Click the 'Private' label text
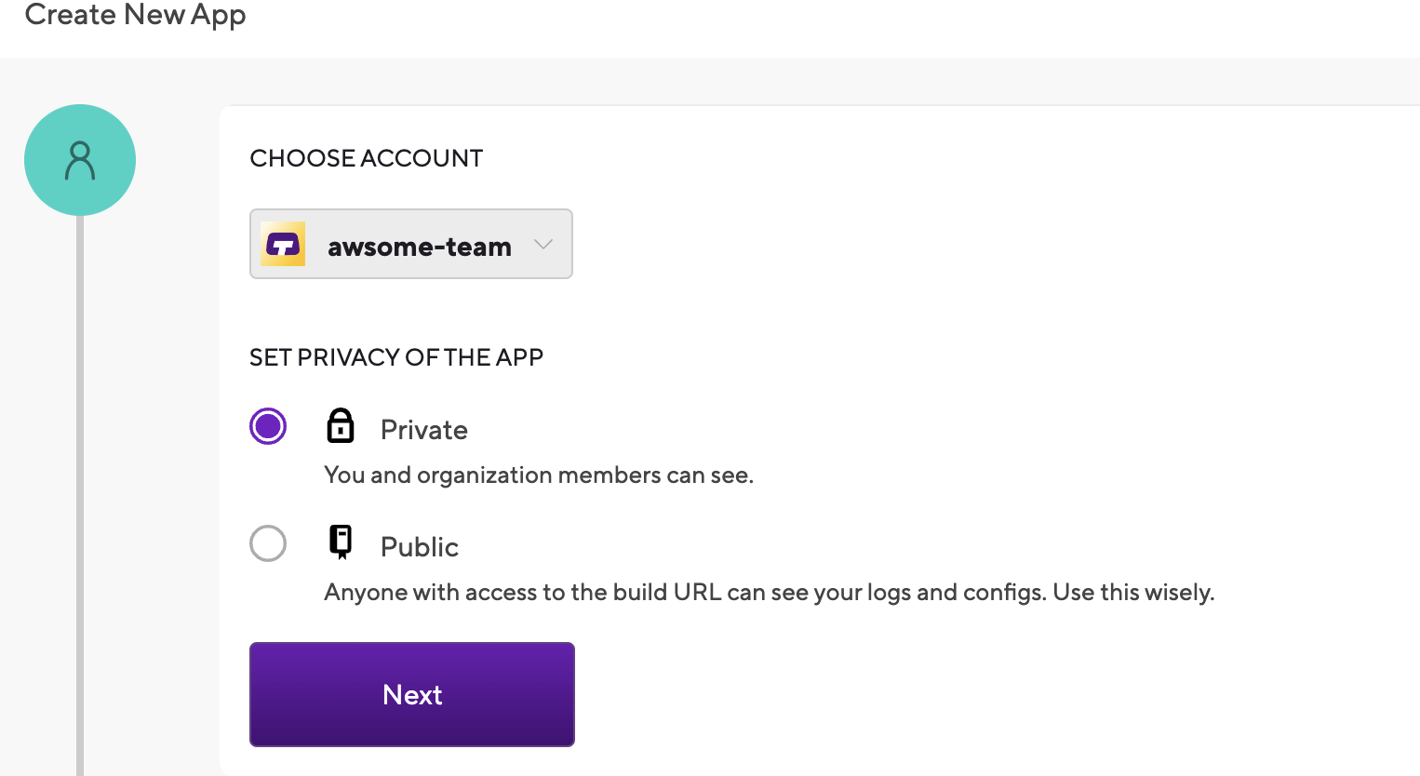1420x776 pixels. point(424,430)
